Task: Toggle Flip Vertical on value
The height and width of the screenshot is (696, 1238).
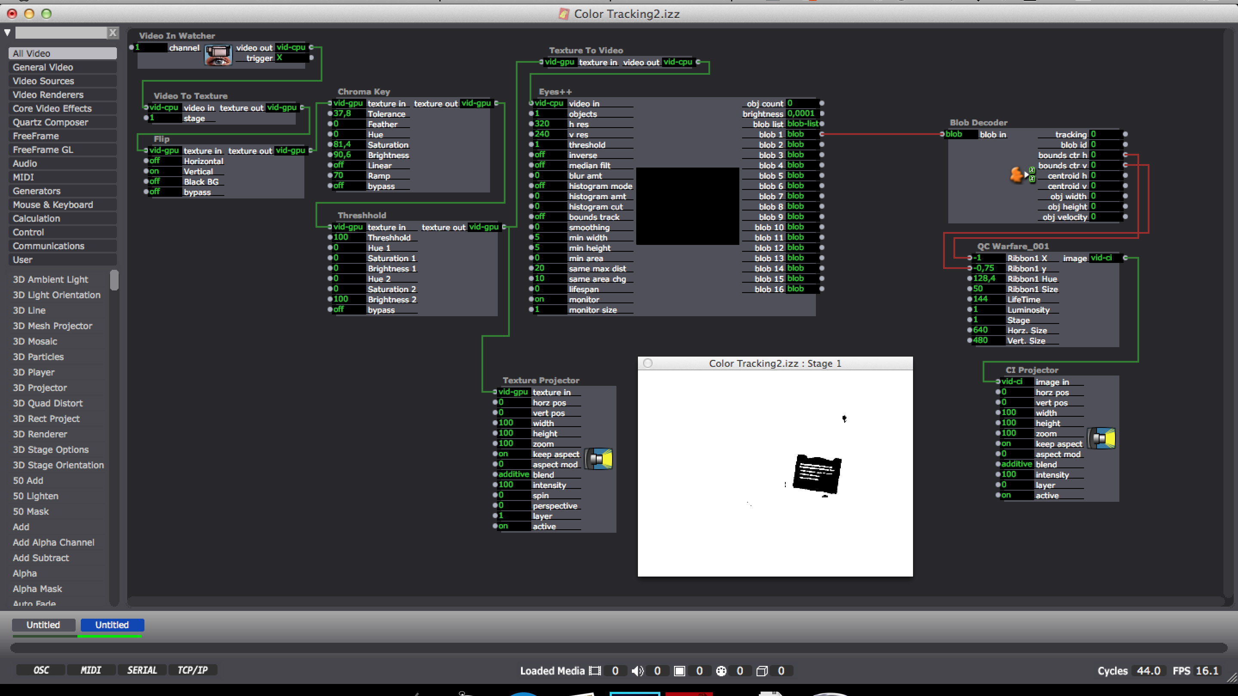Action: click(x=165, y=171)
